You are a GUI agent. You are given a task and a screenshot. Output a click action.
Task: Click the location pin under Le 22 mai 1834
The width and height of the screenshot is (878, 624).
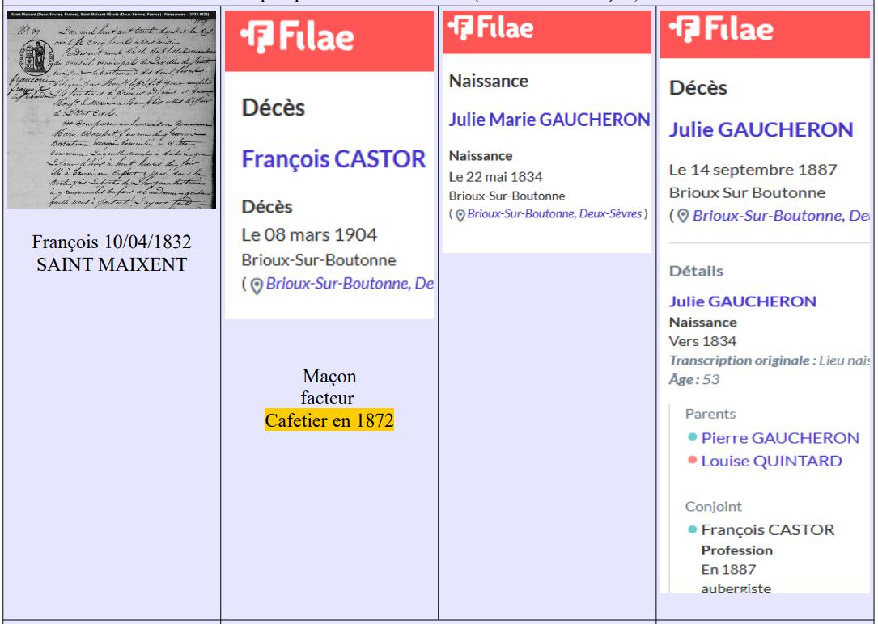pos(460,216)
